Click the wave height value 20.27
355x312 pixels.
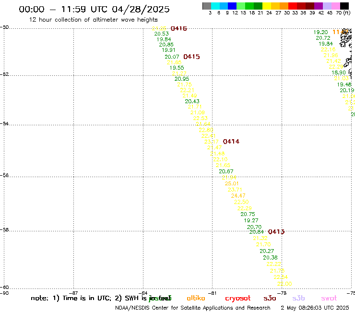(x=267, y=251)
